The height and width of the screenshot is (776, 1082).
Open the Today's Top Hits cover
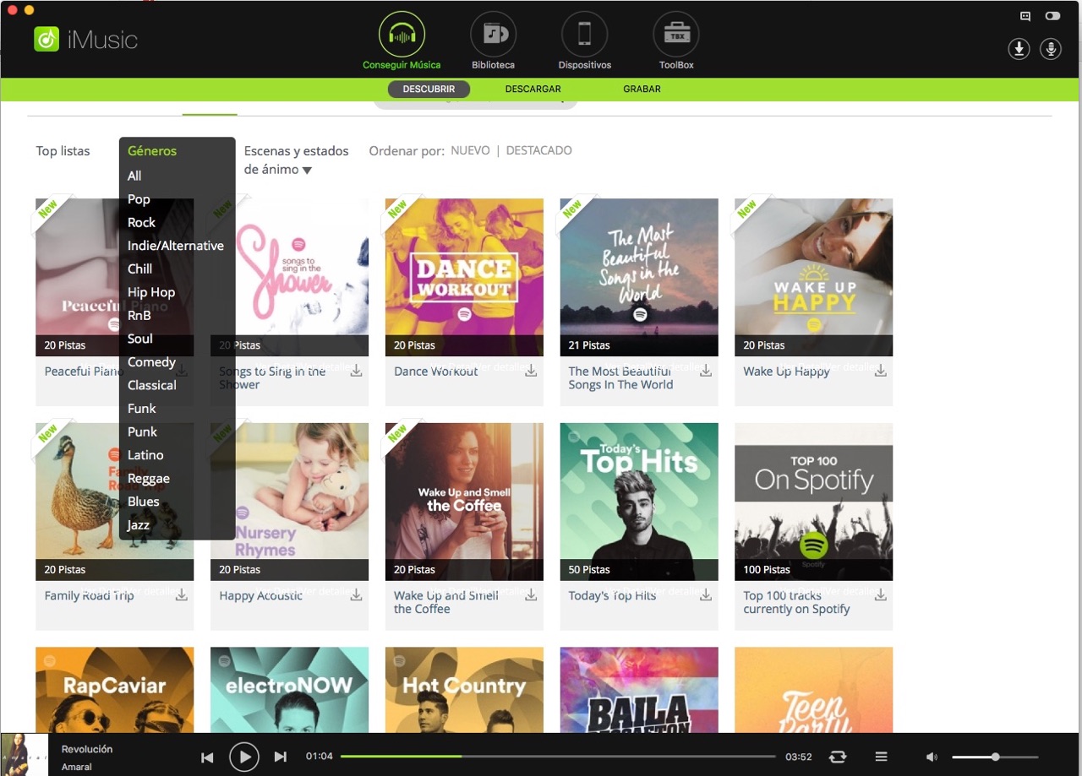[639, 502]
